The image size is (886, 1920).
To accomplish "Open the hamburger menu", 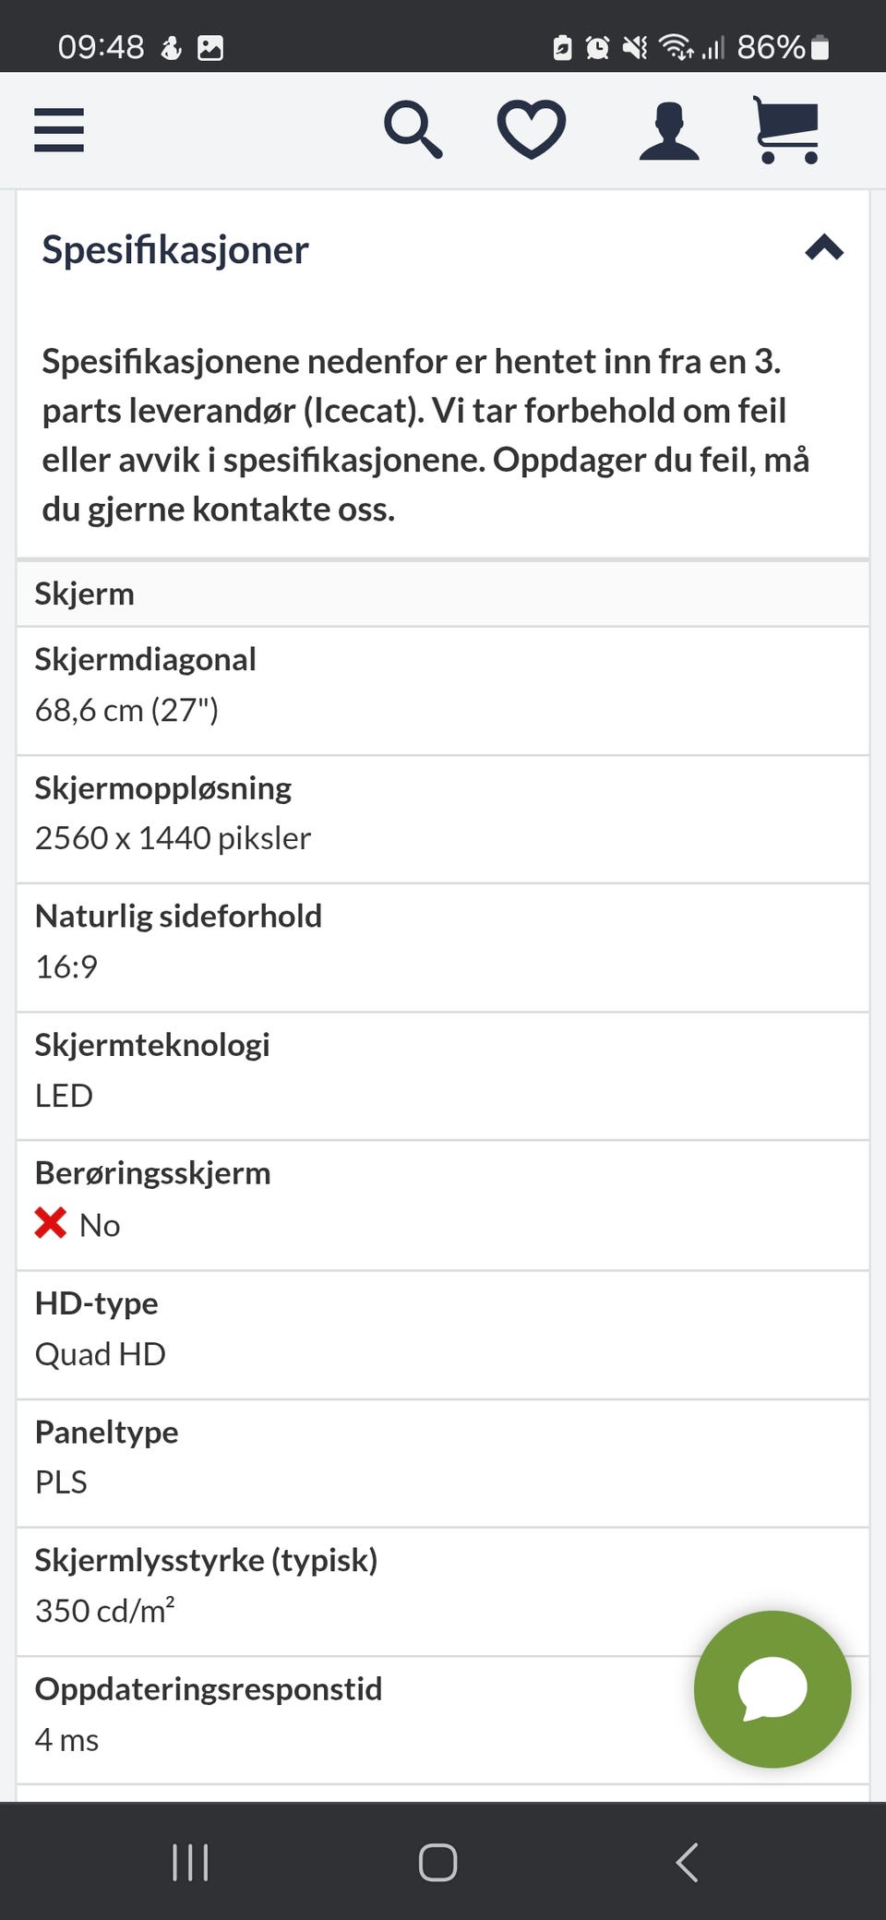I will coord(59,130).
